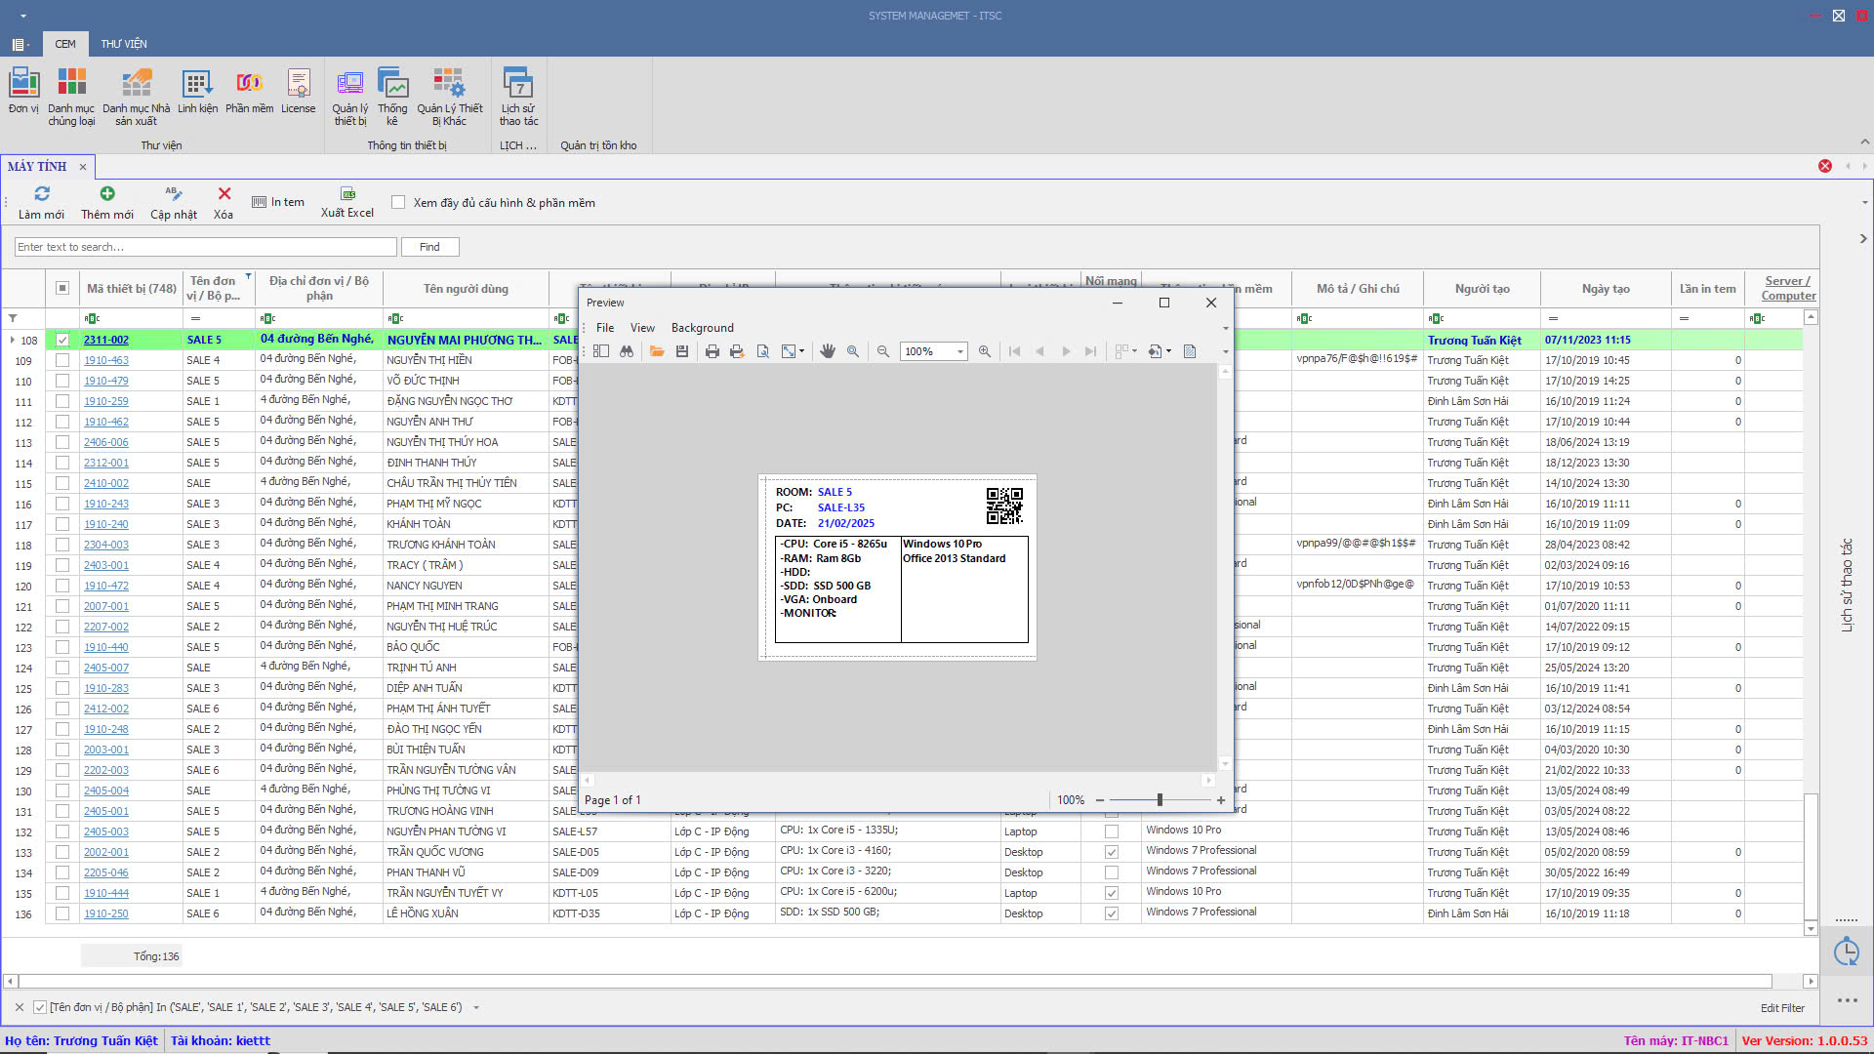Expand the right side panel arrow
Viewport: 1874px width, 1054px height.
1863,238
